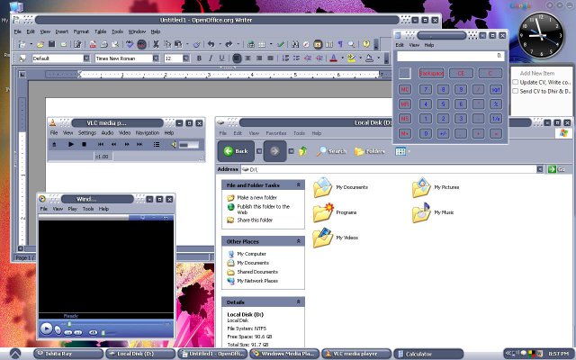Open Find & Replace binoculars icon
This screenshot has height=360, width=576.
(x=295, y=44)
